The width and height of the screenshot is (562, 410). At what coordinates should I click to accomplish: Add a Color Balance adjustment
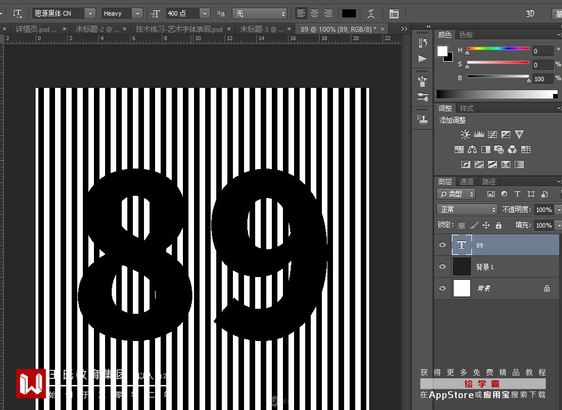(x=473, y=150)
